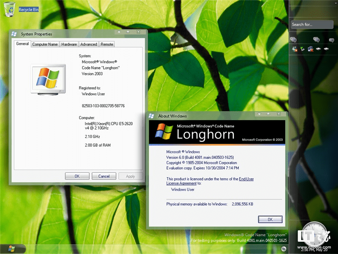Click the car icon in the sidebar row
Image resolution: width=338 pixels, height=254 pixels.
tap(318, 49)
